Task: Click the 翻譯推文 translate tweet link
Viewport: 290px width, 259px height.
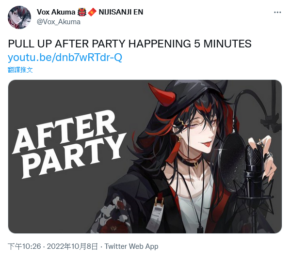Action: point(20,70)
